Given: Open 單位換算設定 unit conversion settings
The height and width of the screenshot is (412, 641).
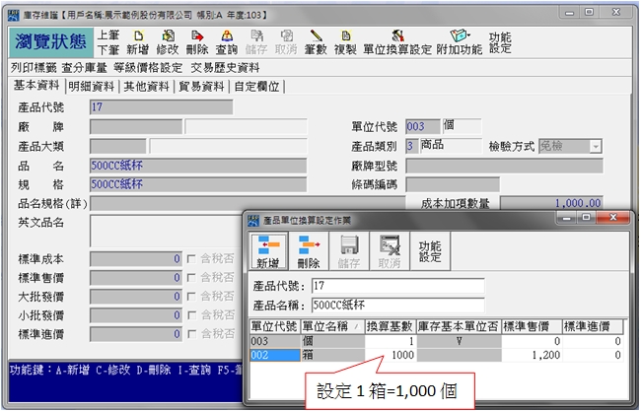Looking at the screenshot, I should 397,41.
